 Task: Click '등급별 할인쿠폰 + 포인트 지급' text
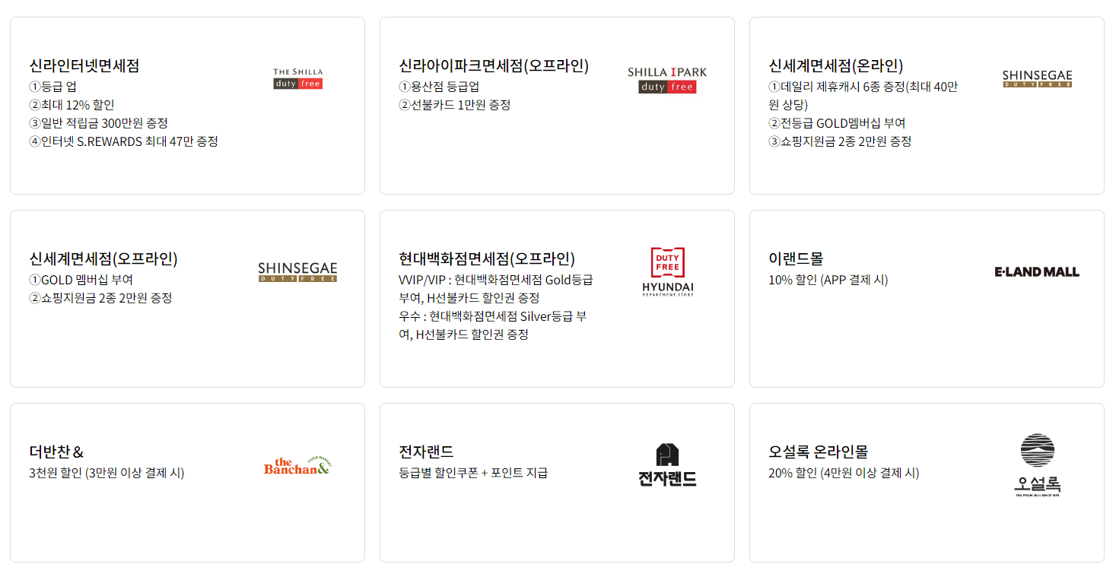pyautogui.click(x=473, y=473)
